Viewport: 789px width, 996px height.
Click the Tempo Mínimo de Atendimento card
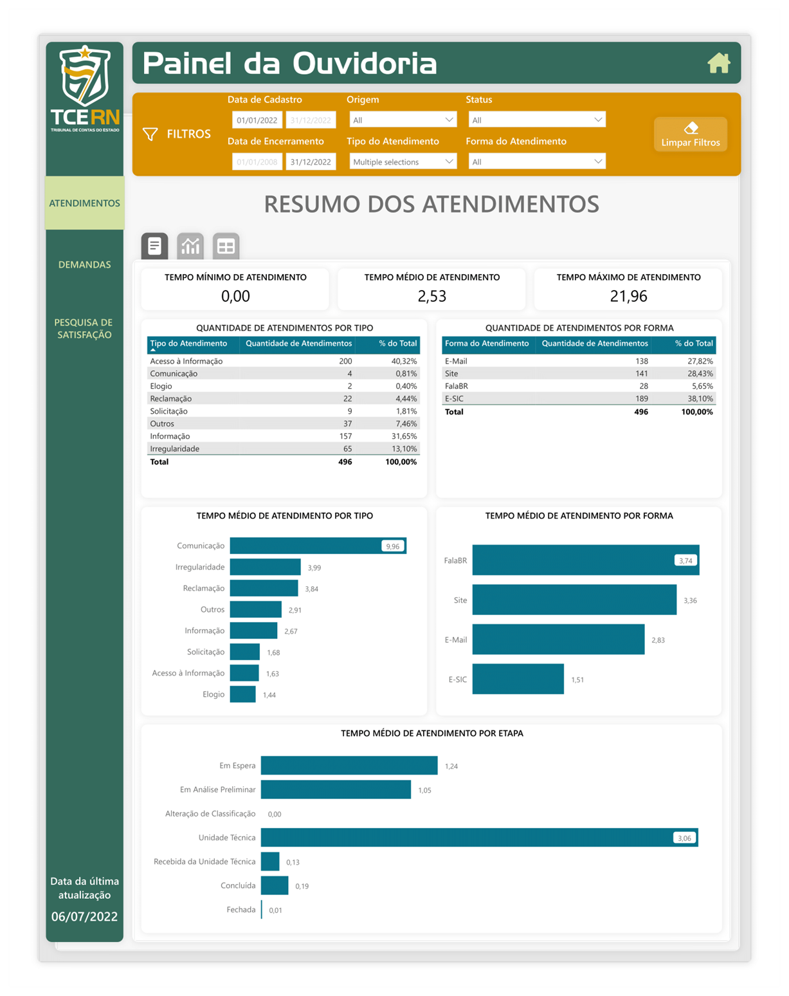click(x=235, y=289)
